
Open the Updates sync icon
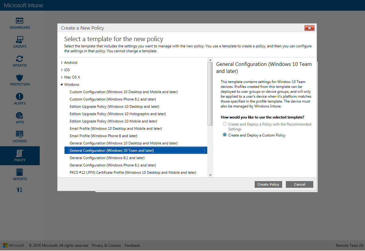(20, 59)
